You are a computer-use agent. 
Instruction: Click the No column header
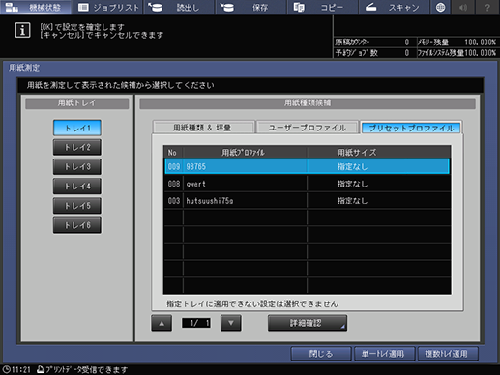click(x=173, y=152)
